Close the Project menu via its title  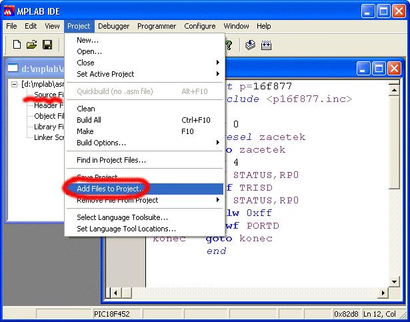pos(79,26)
